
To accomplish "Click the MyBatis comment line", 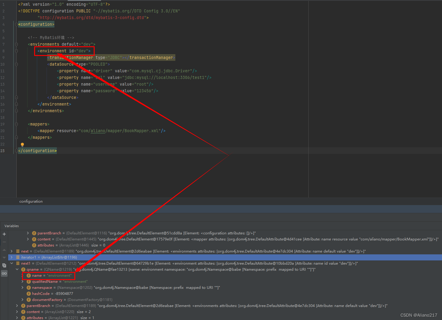I will pos(51,38).
